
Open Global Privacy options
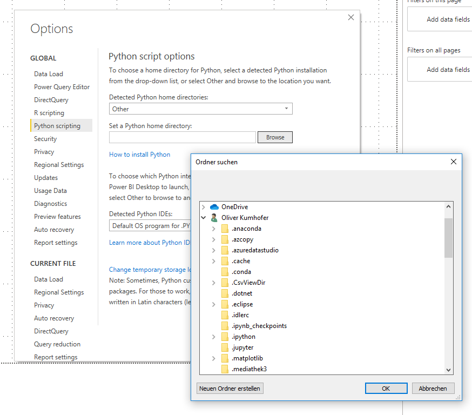[44, 151]
